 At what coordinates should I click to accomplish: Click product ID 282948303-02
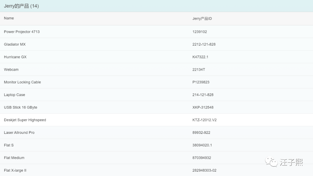tap(204, 170)
